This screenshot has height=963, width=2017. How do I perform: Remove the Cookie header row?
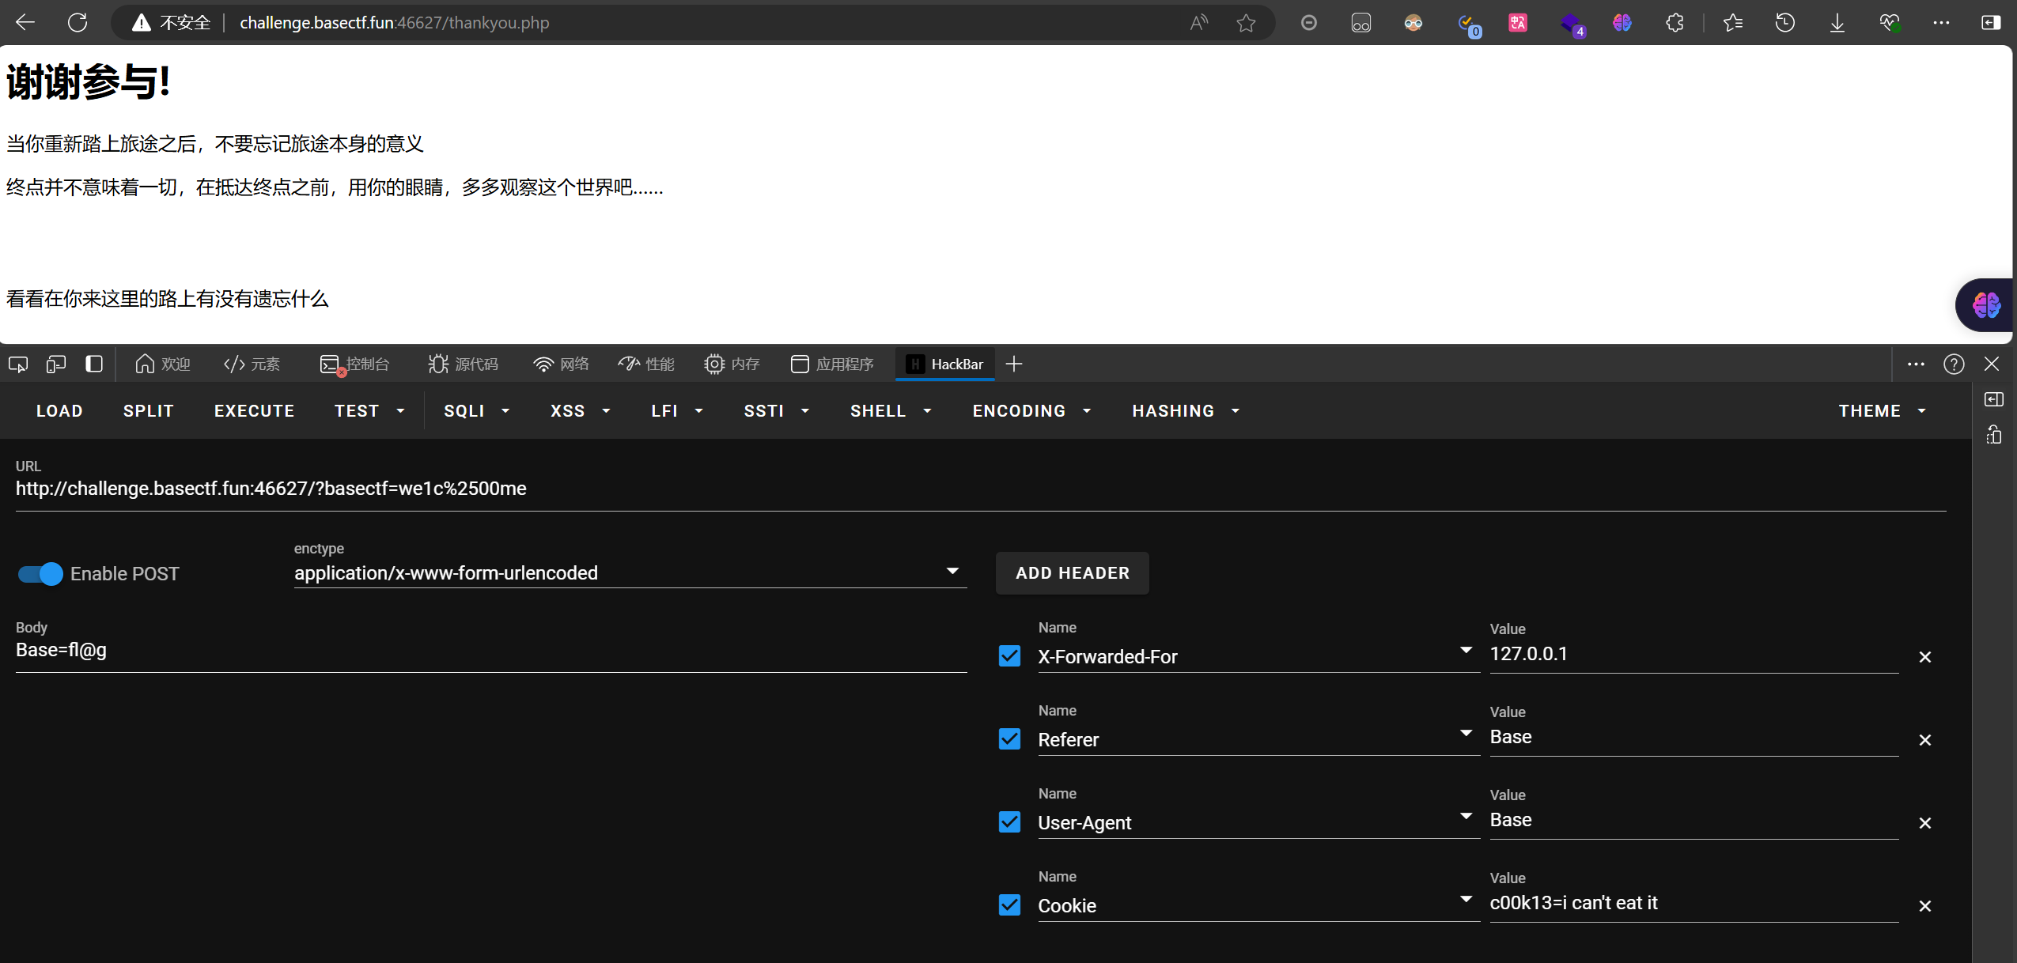click(1925, 906)
